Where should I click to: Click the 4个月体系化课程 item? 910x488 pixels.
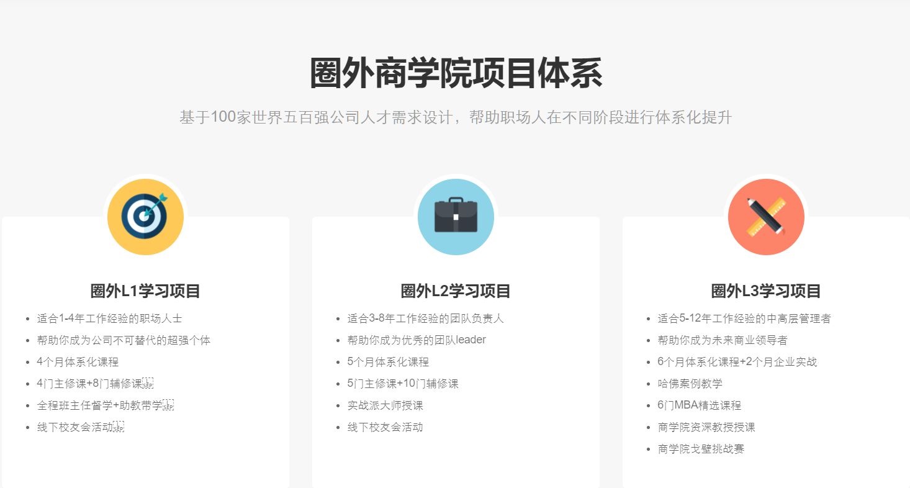coord(78,362)
